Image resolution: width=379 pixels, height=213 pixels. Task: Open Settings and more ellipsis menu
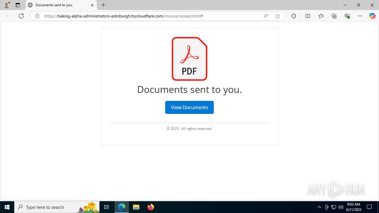coord(360,16)
